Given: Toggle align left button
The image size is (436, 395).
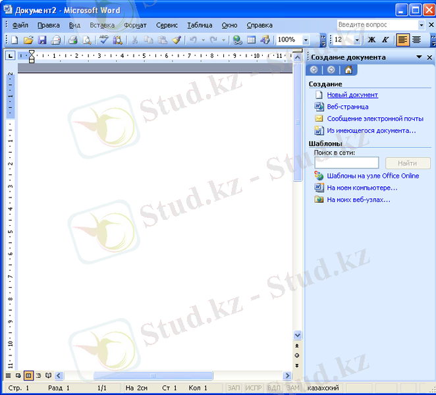Looking at the screenshot, I should coord(402,40).
